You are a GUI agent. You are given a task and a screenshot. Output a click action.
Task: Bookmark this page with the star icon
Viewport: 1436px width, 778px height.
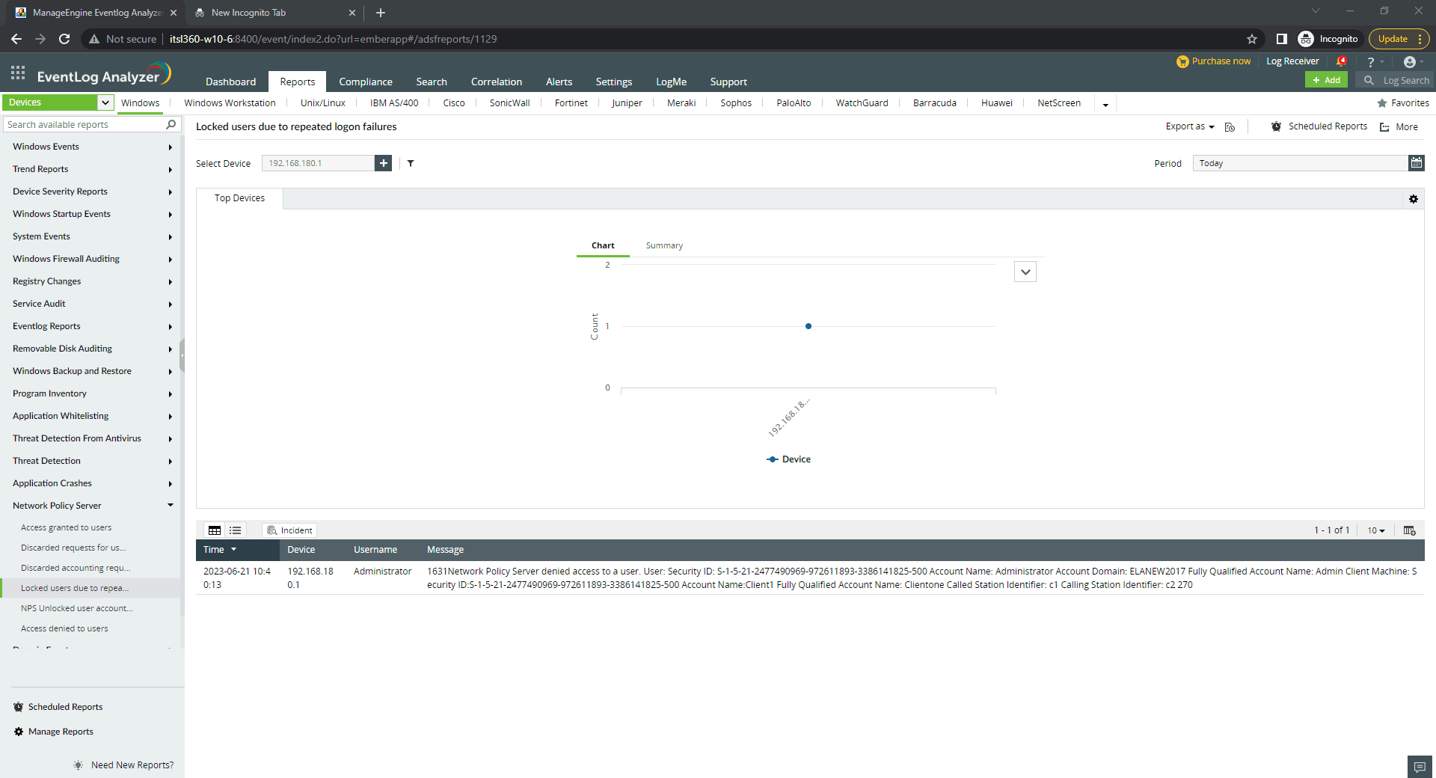click(1252, 39)
